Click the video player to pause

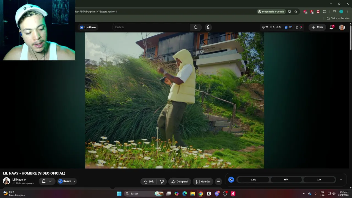pyautogui.click(x=174, y=100)
